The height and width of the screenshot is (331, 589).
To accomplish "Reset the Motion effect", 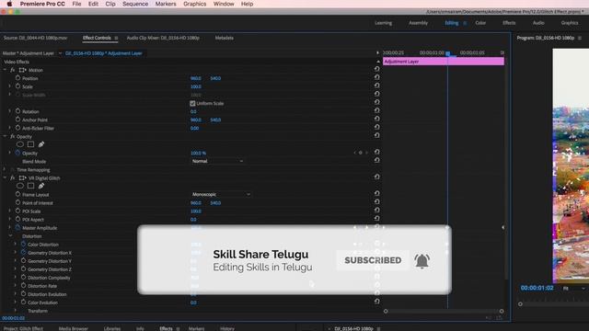I will click(x=376, y=69).
